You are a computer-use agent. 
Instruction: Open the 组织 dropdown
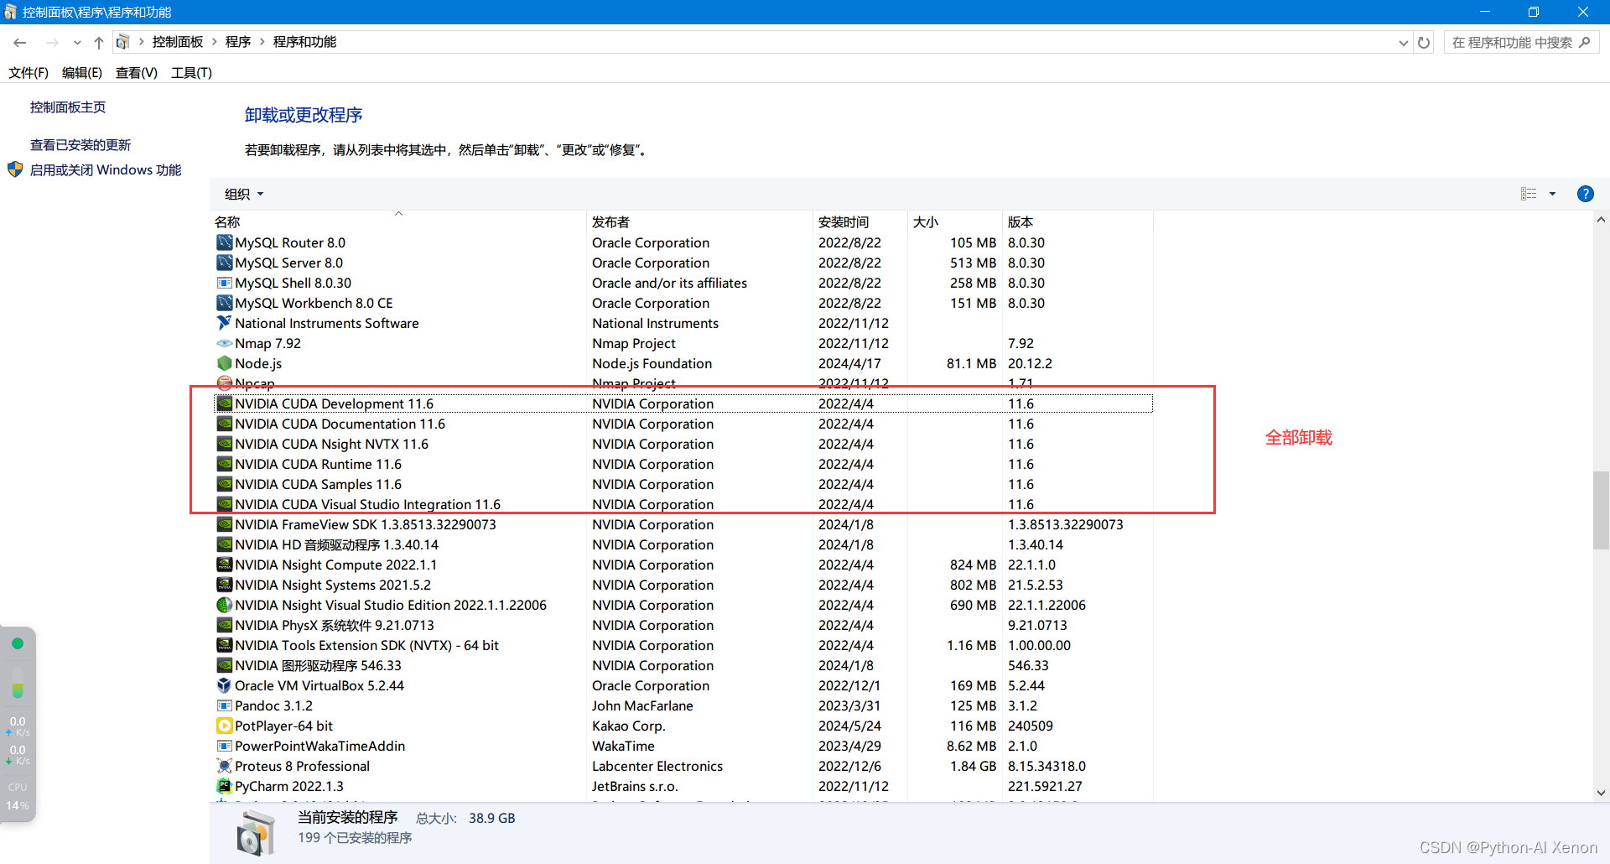coord(244,194)
